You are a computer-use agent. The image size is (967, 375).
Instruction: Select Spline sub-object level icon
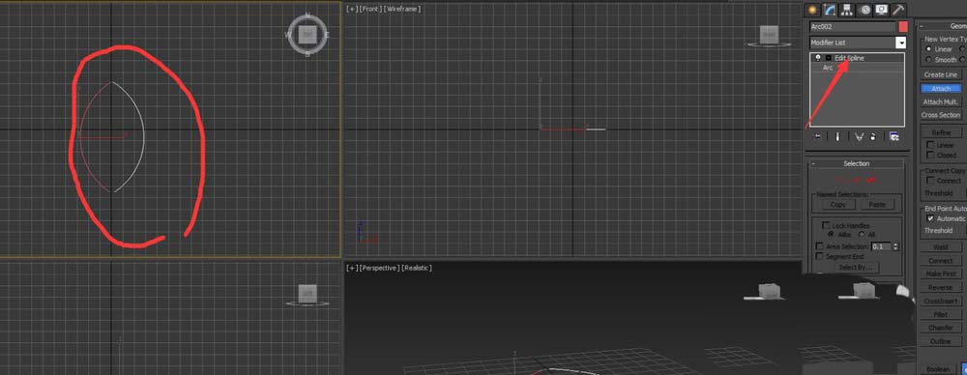coord(871,180)
